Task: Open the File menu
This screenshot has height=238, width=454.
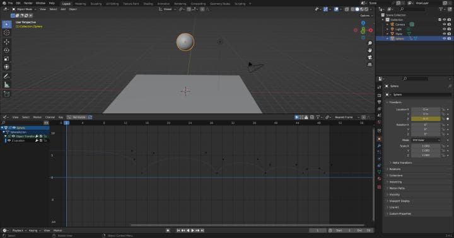Action: 11,3
